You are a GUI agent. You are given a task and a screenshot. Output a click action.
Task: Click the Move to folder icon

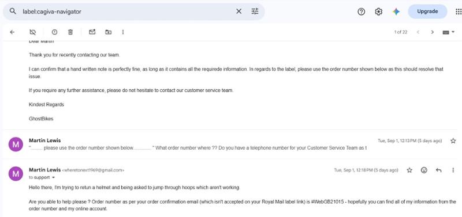109,32
